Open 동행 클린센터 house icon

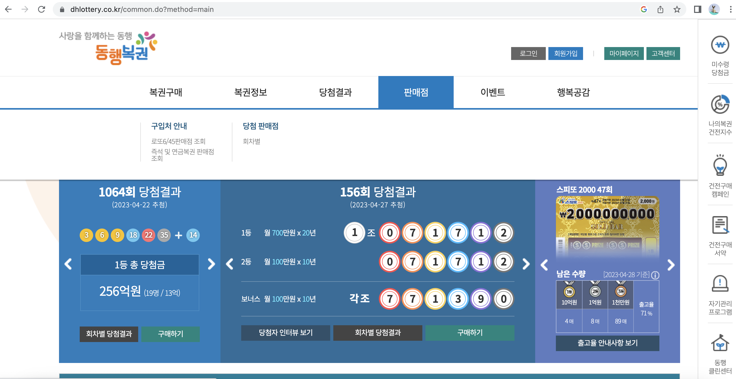pyautogui.click(x=720, y=343)
